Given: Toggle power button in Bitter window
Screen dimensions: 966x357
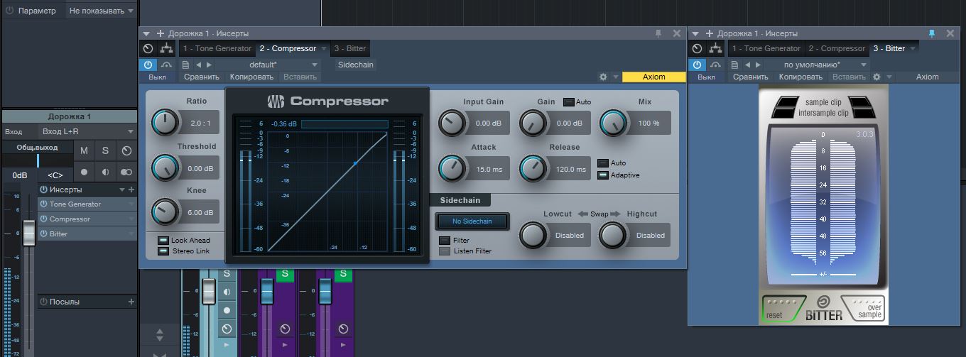Looking at the screenshot, I should tap(698, 65).
